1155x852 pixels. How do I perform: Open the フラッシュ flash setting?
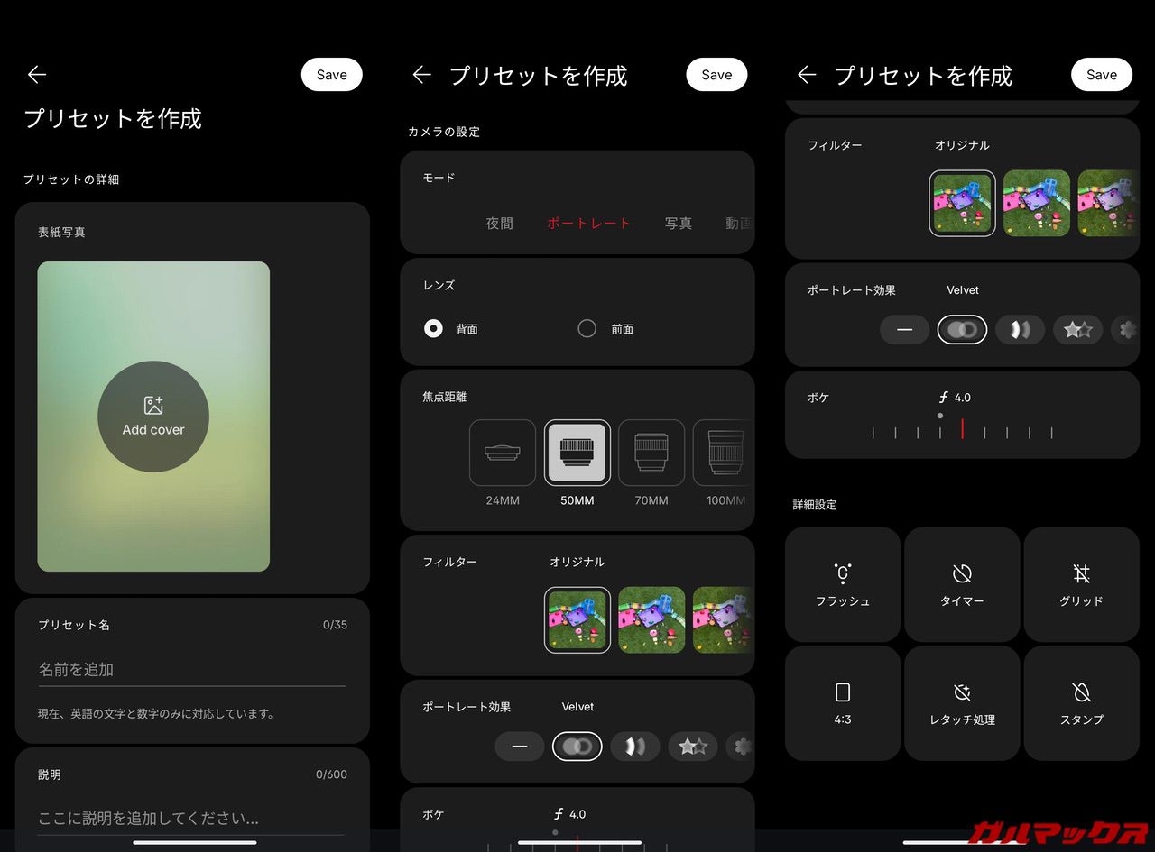point(843,584)
